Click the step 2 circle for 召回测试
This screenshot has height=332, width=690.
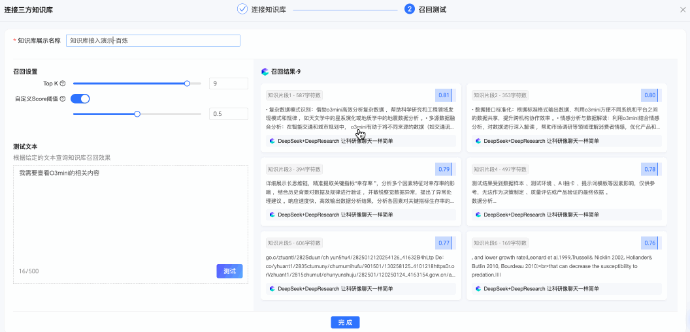point(409,8)
